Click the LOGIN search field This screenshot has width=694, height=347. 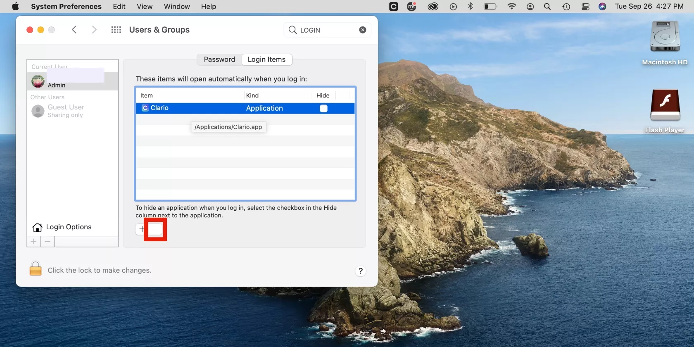[x=326, y=30]
